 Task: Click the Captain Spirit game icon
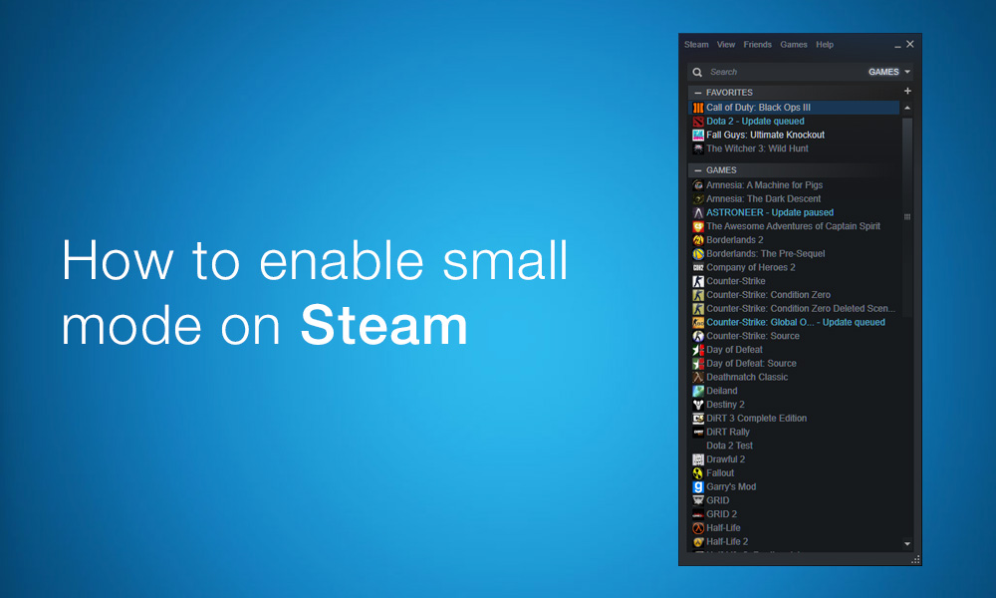coord(698,226)
